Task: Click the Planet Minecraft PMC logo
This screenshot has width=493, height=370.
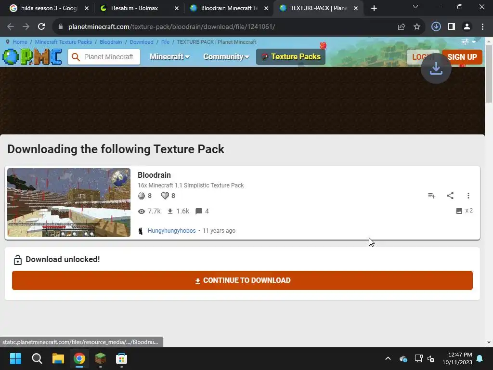Action: tap(32, 57)
